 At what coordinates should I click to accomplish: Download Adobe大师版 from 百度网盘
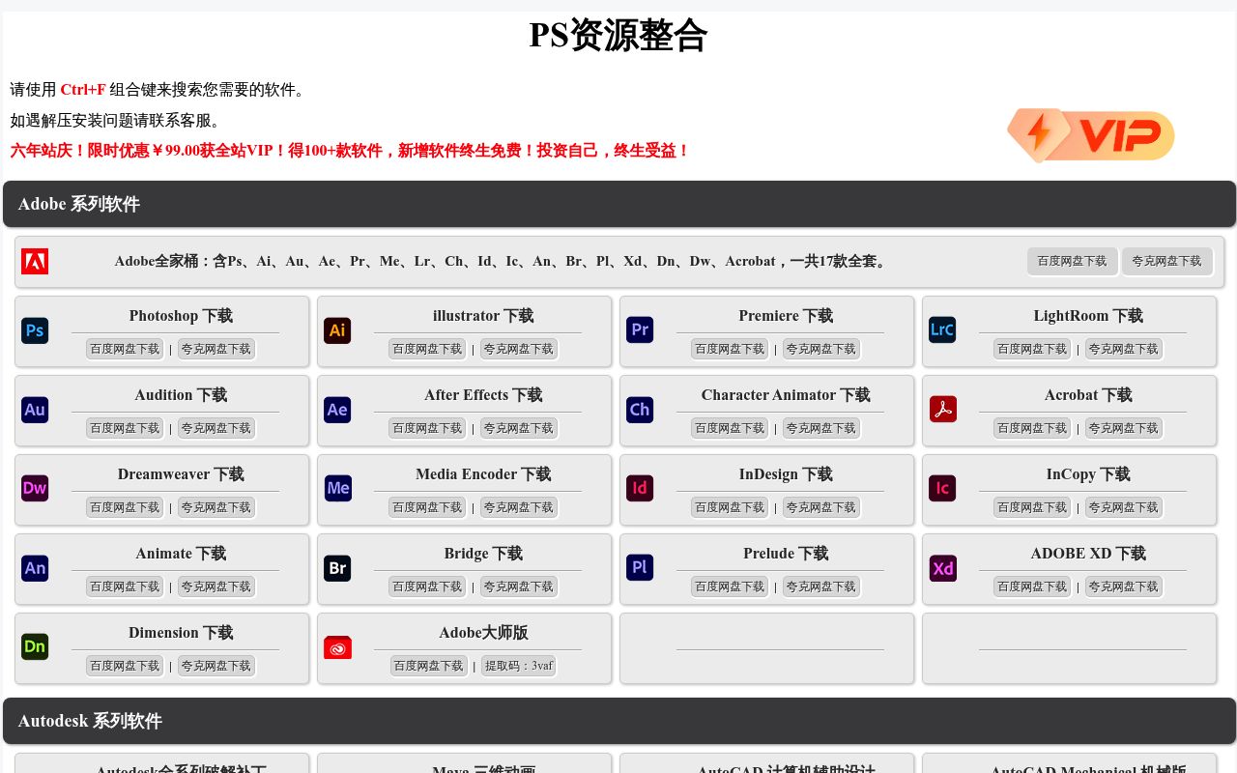[429, 666]
